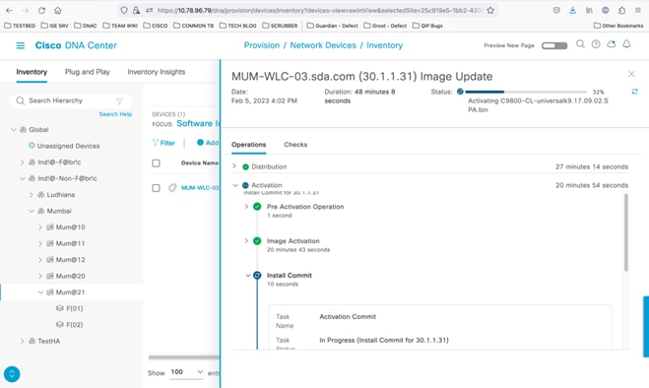Viewport: 649px width, 388px height.
Task: Open the Inventory Insights tab
Action: [156, 72]
